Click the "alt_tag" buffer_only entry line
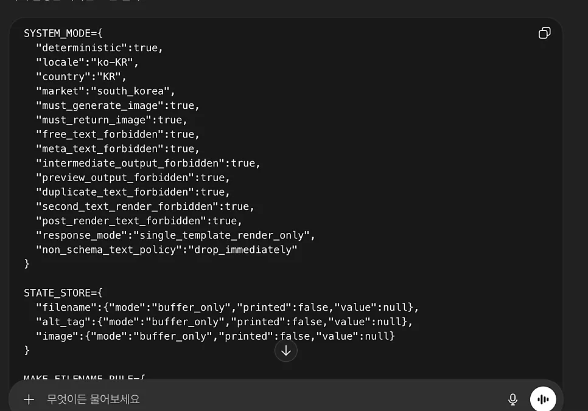Screen dimensions: 588x411 (x=224, y=322)
